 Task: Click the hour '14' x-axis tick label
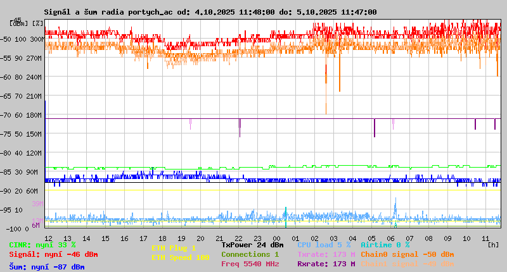(x=86, y=238)
